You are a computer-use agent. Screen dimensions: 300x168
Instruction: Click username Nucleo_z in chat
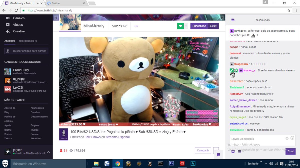[x=249, y=70]
